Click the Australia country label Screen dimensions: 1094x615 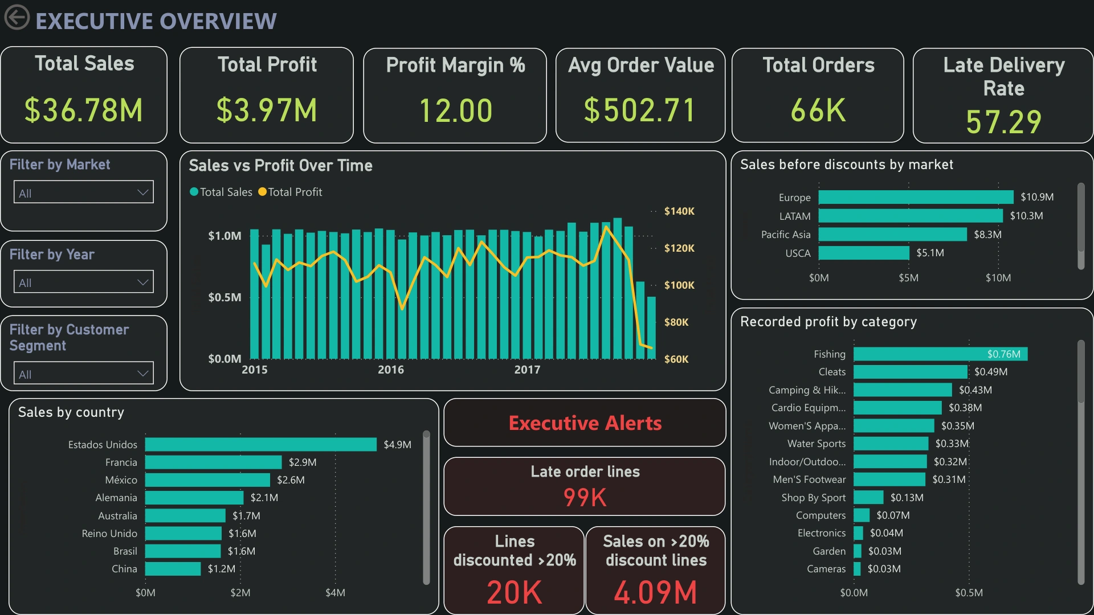(x=117, y=516)
